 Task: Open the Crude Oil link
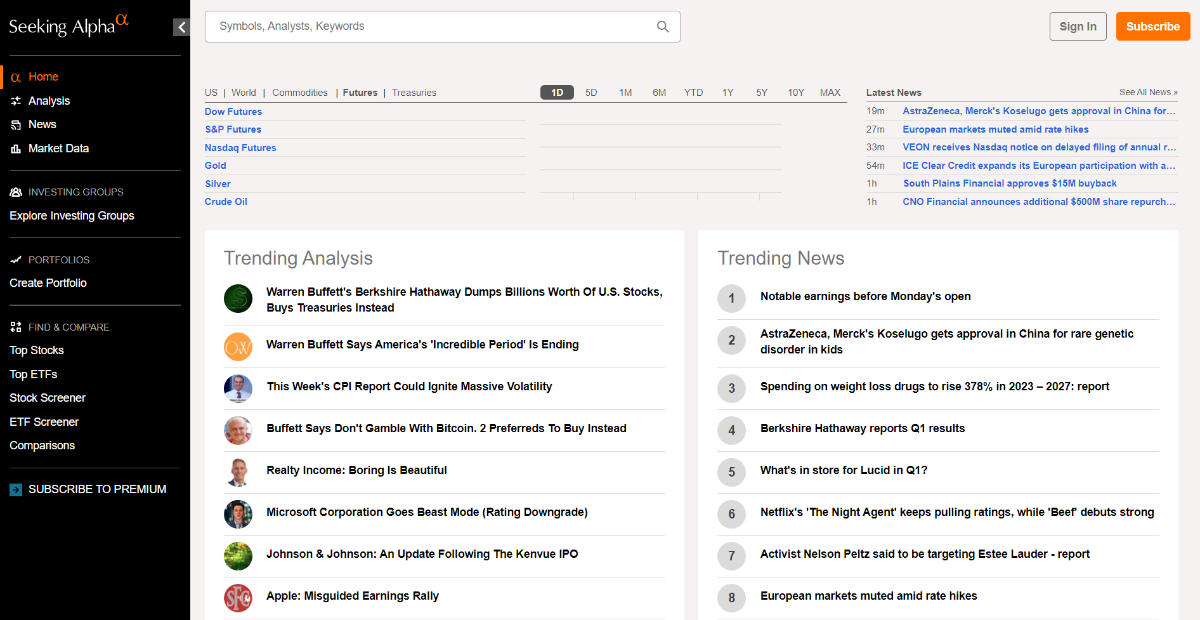226,202
